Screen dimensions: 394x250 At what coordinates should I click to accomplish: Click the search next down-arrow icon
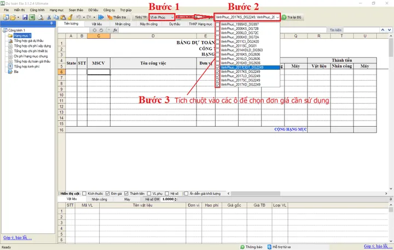[390, 30]
